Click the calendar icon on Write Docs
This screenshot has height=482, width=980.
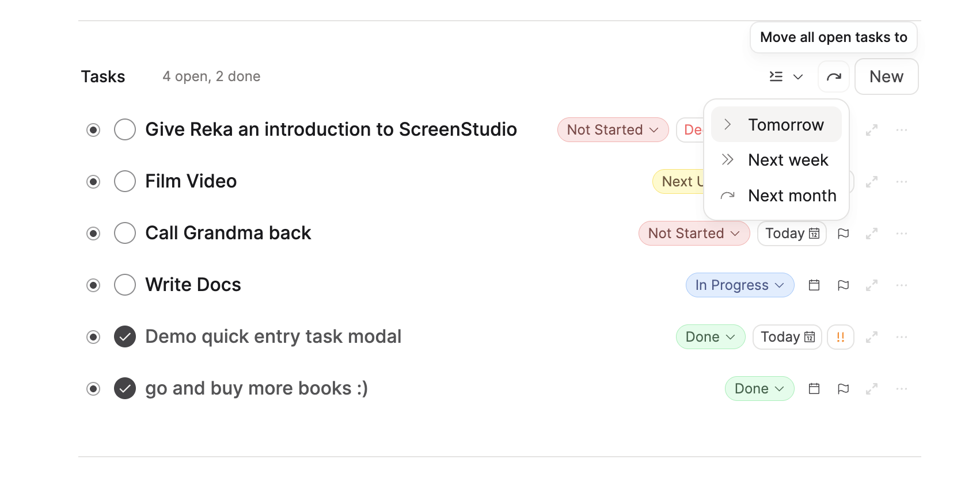point(814,285)
